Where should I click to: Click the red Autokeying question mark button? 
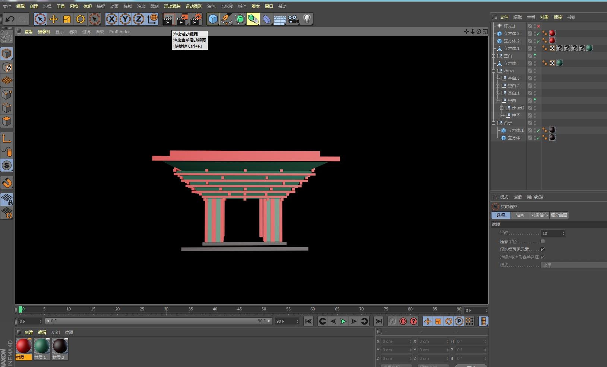coord(413,321)
